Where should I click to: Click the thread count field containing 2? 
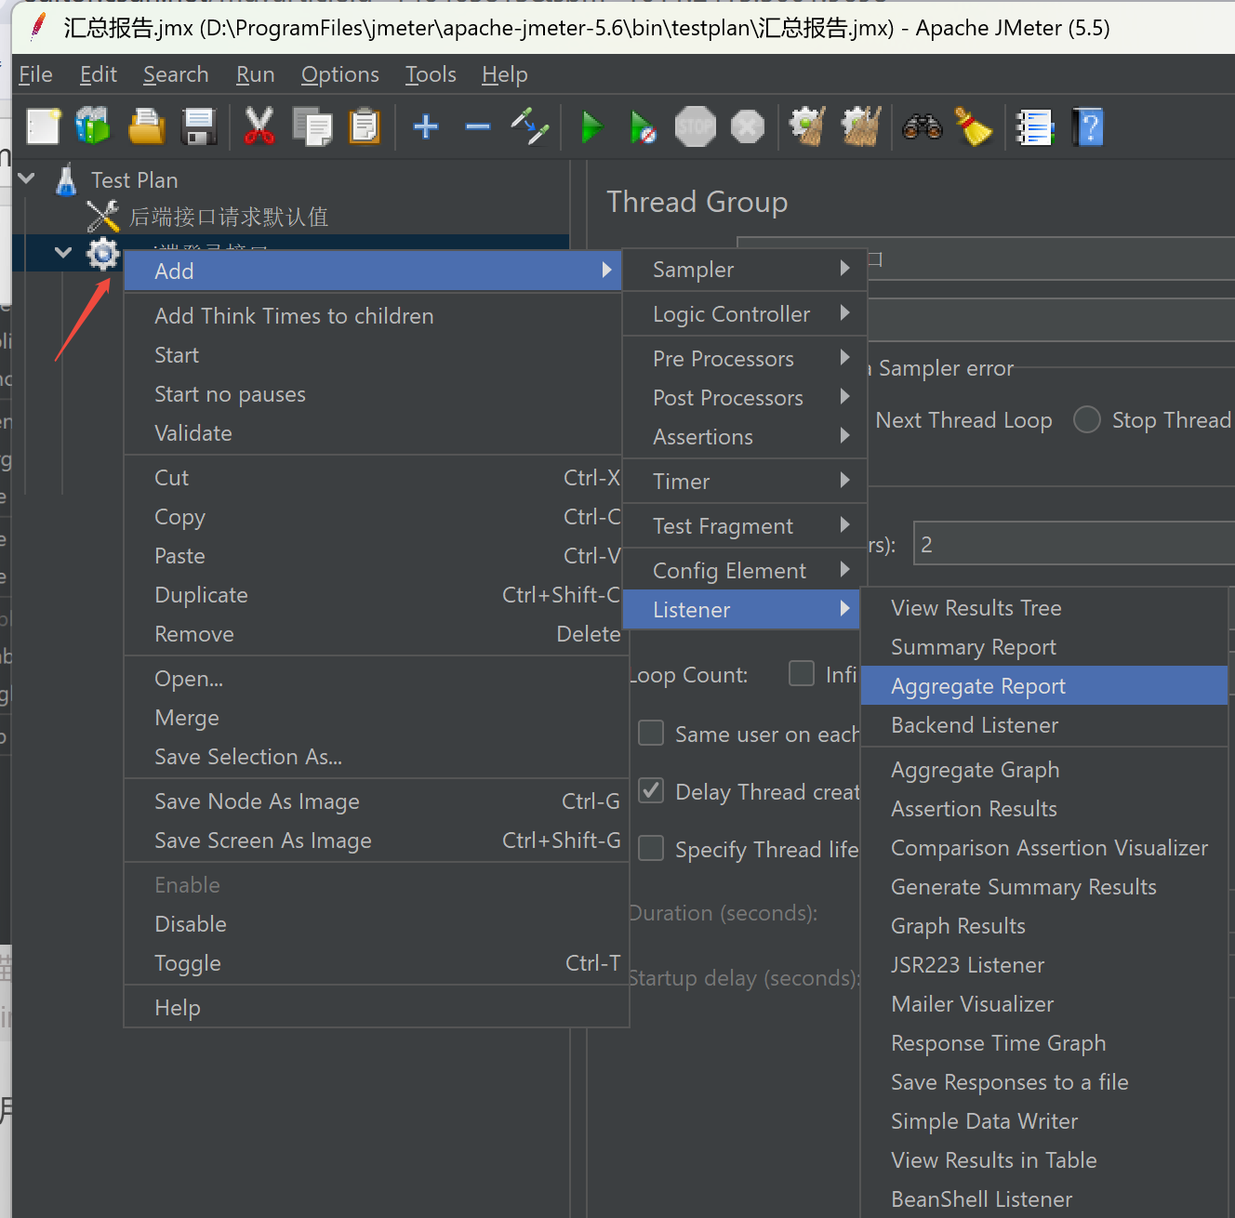pyautogui.click(x=1074, y=544)
